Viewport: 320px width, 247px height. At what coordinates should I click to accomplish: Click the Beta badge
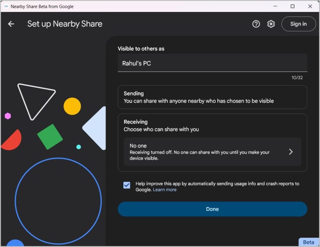308,242
